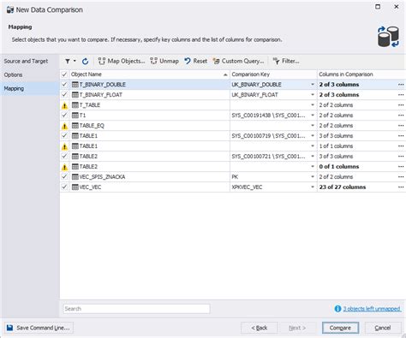Select the XPKVEC_VEC comparison key cell

pos(273,187)
